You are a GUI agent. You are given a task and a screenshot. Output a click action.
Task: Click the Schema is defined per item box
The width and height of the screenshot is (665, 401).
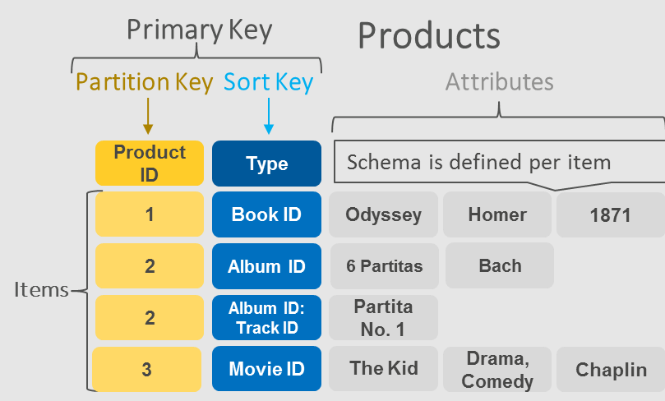click(x=499, y=162)
